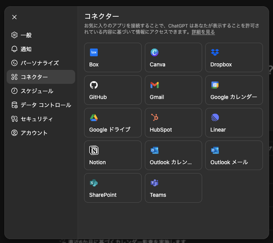273x243 pixels.
Task: Open the 一般 settings section
Action: pos(41,35)
